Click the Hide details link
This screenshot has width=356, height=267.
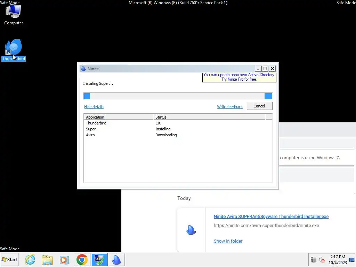pos(94,107)
